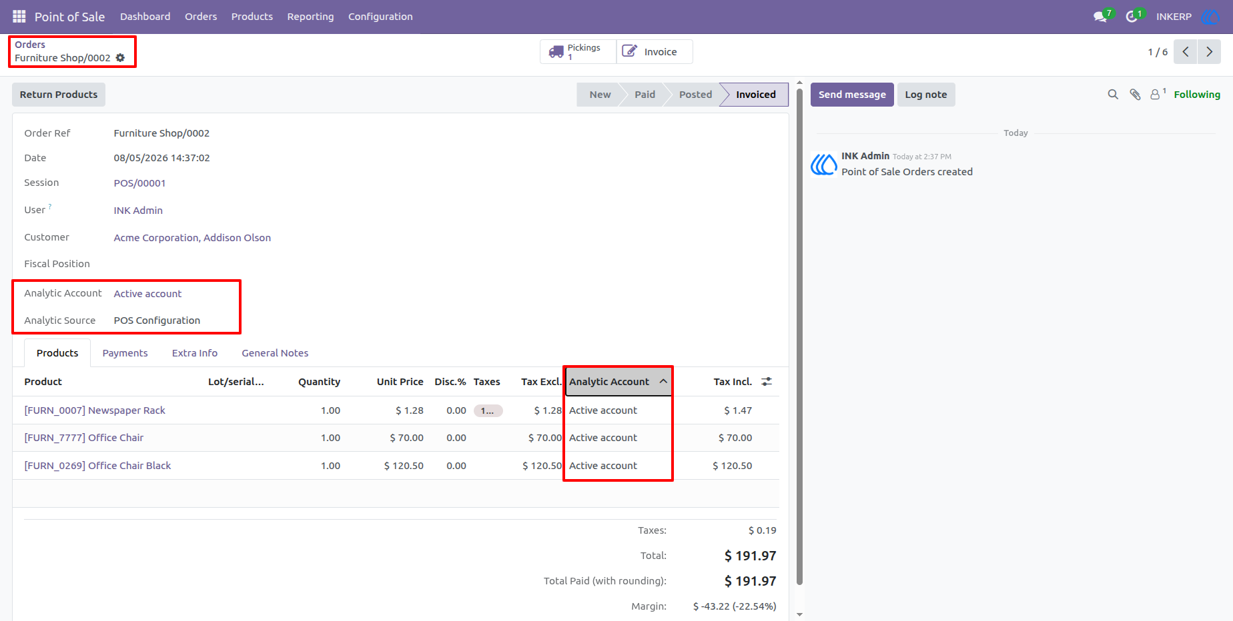Open the Office Chair Black product line
The width and height of the screenshot is (1233, 621).
pos(97,466)
